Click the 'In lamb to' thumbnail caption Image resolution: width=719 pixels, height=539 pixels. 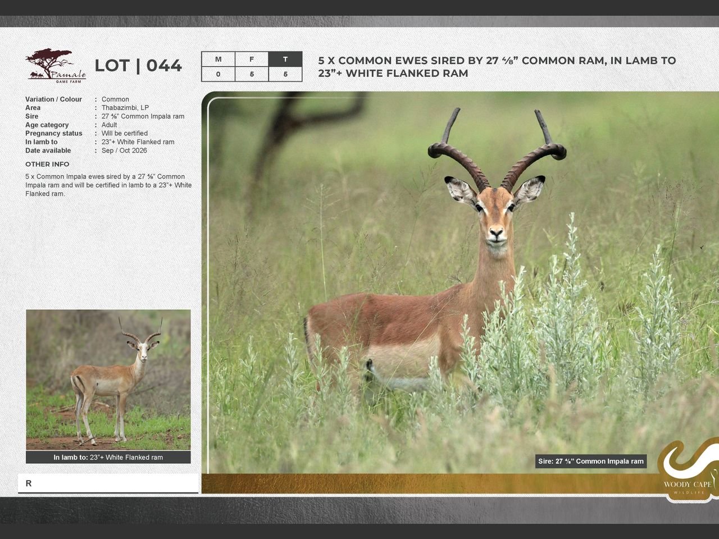coord(108,458)
